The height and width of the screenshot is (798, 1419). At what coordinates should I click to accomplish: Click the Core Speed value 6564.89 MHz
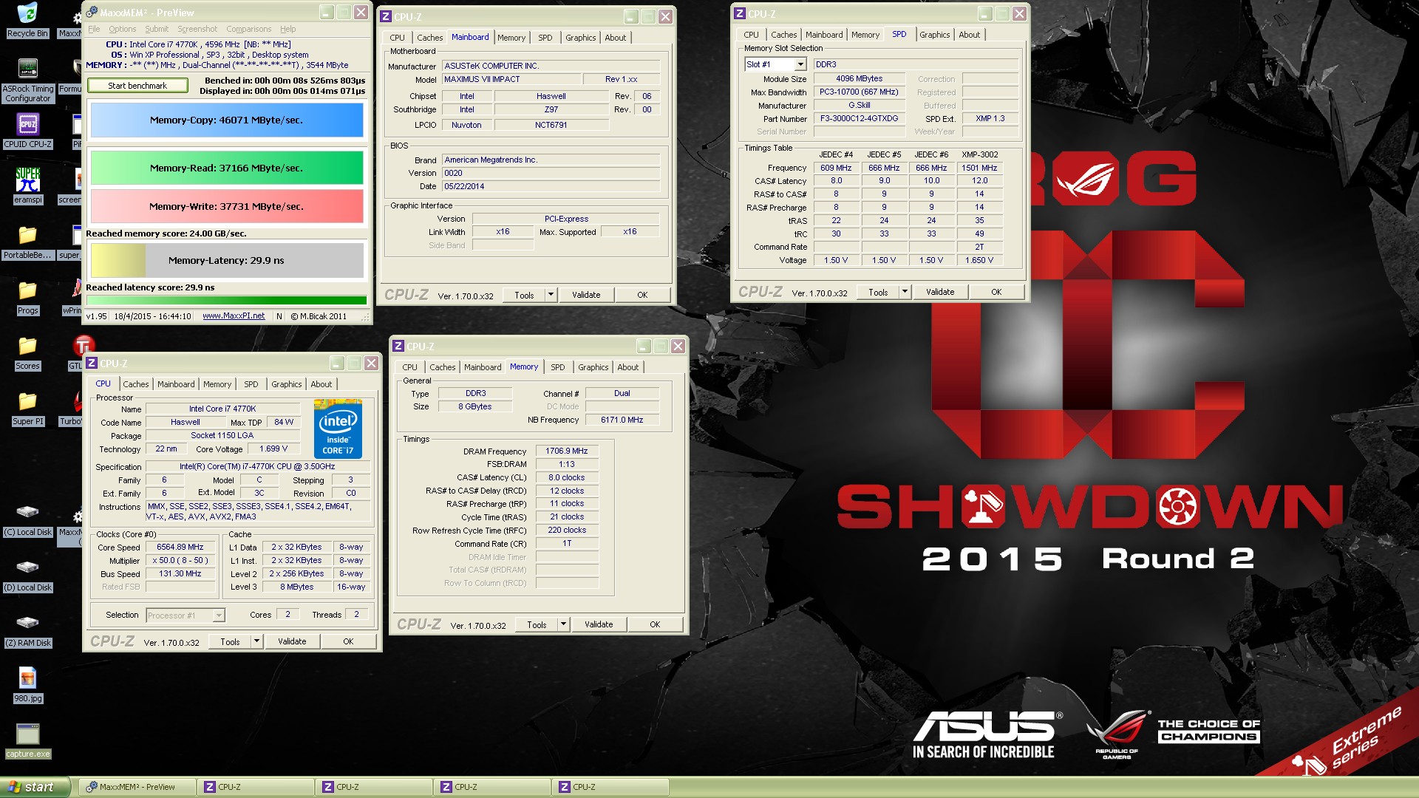pyautogui.click(x=180, y=547)
